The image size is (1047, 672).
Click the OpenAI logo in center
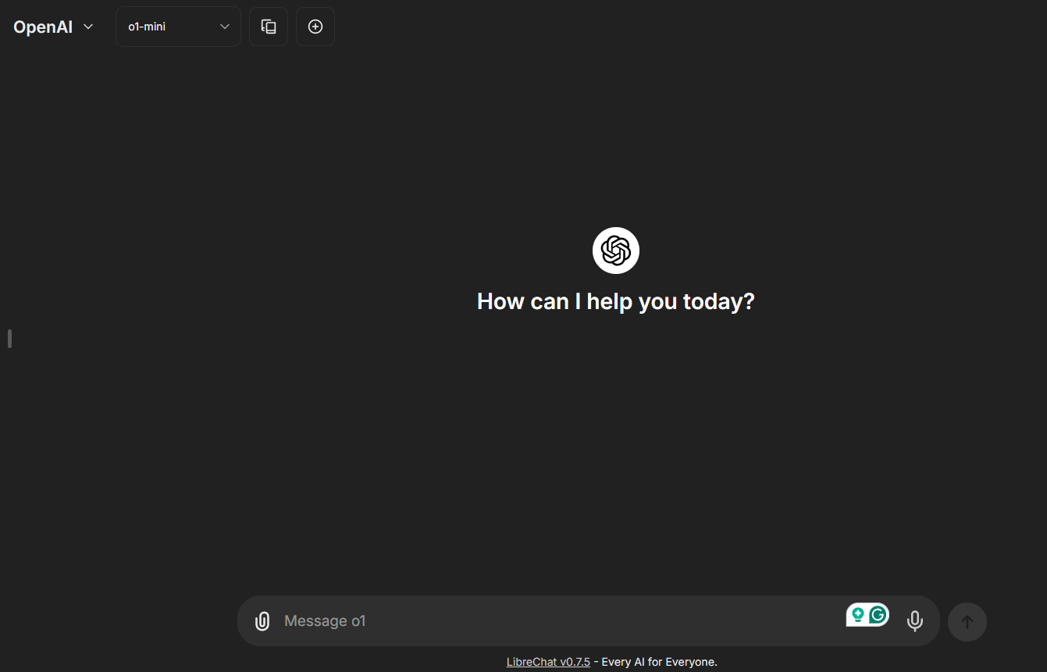click(x=616, y=251)
